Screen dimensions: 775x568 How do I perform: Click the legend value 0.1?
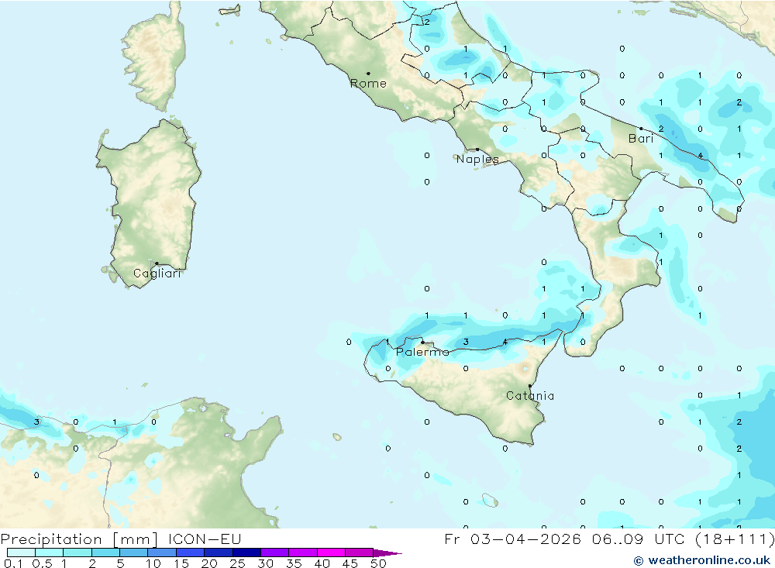(13, 563)
